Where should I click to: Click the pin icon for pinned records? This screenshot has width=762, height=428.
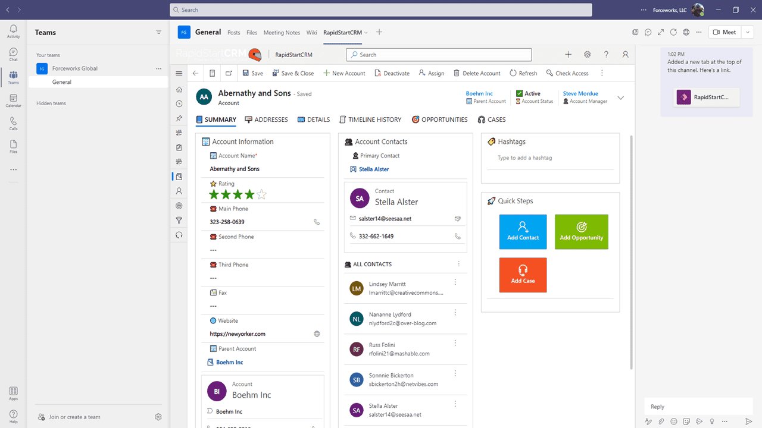pos(179,118)
